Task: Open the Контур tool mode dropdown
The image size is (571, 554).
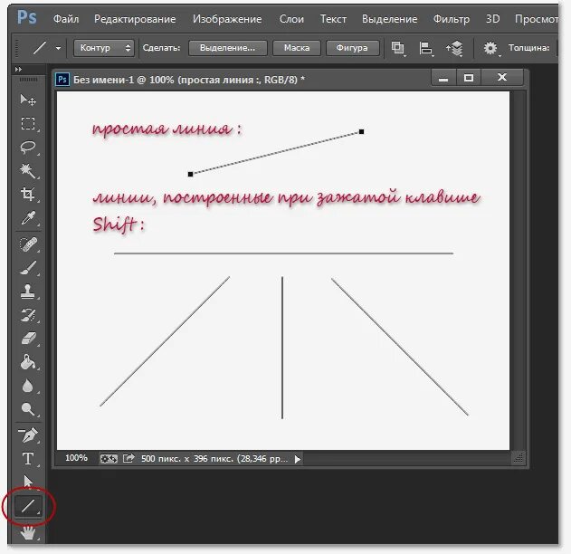Action: pos(104,48)
